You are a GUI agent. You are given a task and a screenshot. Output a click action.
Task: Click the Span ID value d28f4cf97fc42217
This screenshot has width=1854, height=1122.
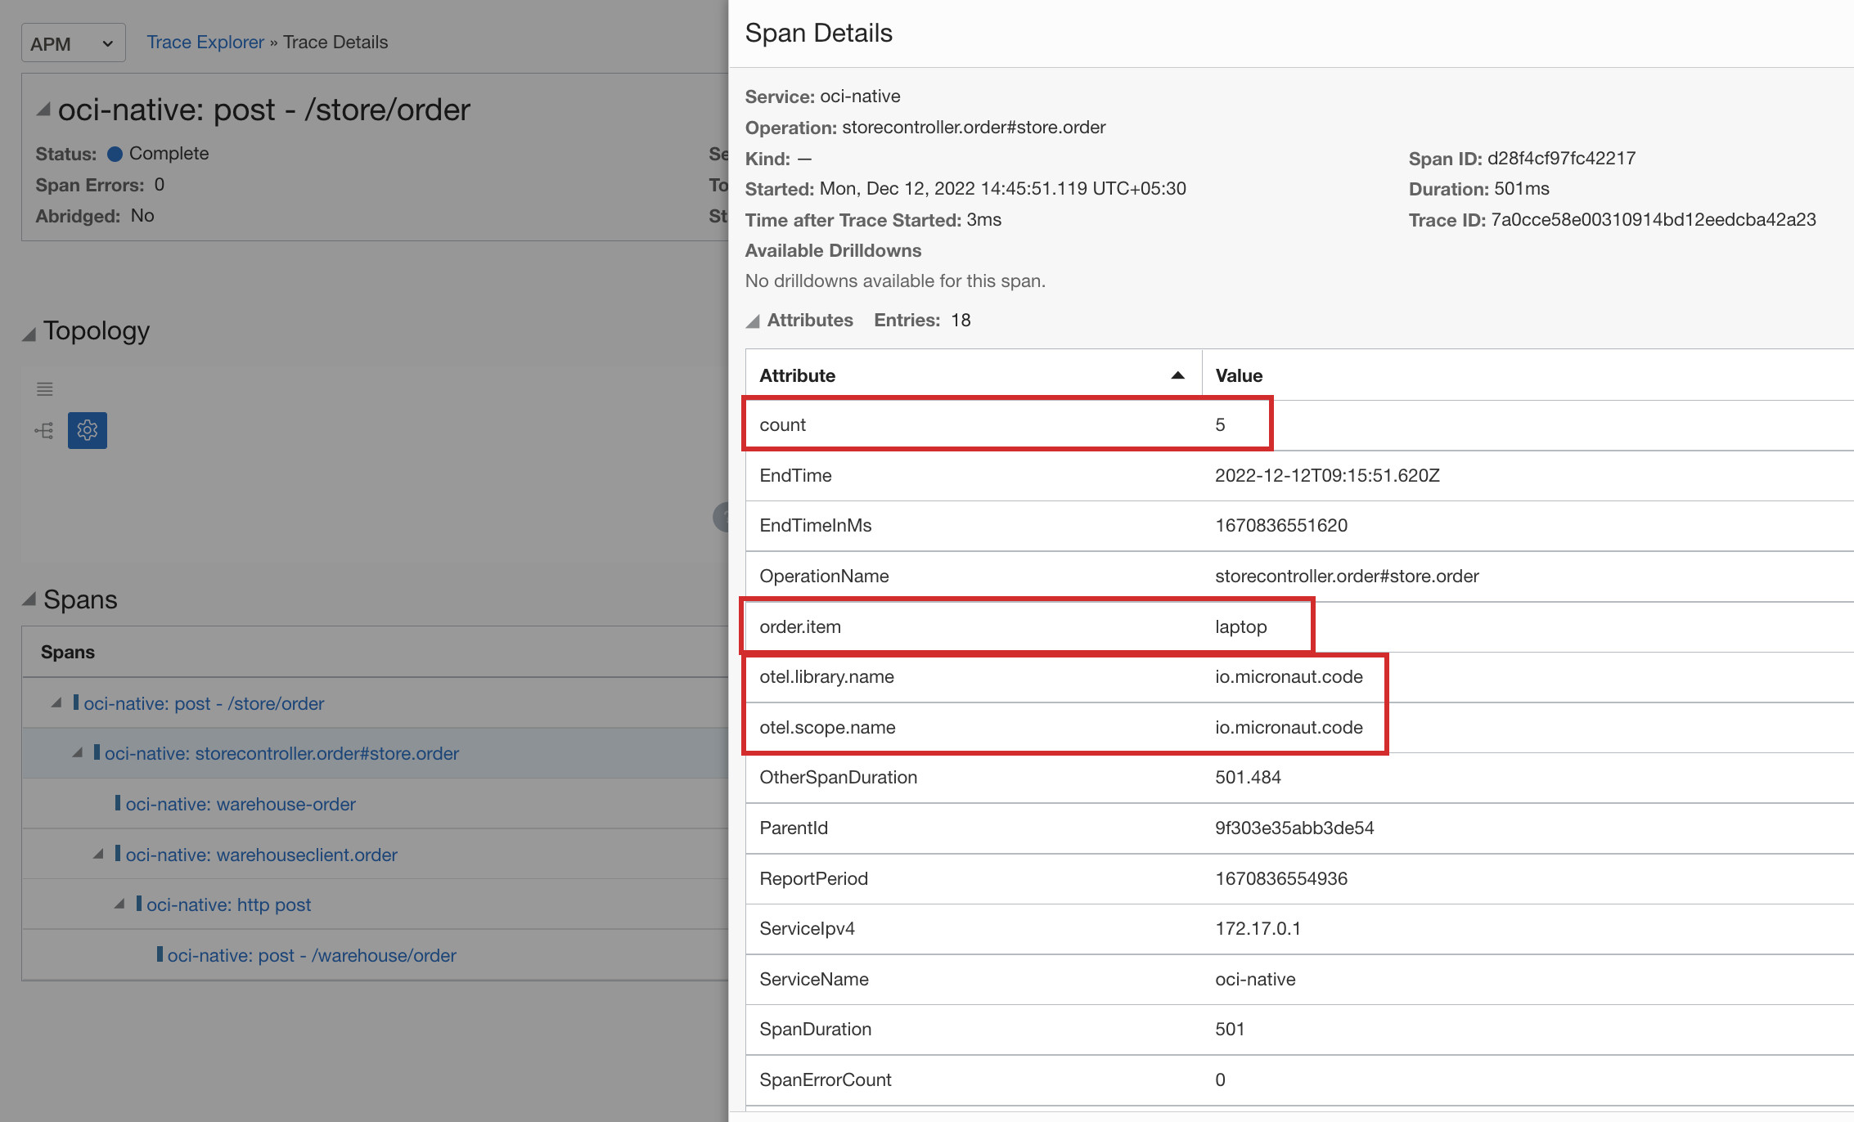coord(1561,159)
